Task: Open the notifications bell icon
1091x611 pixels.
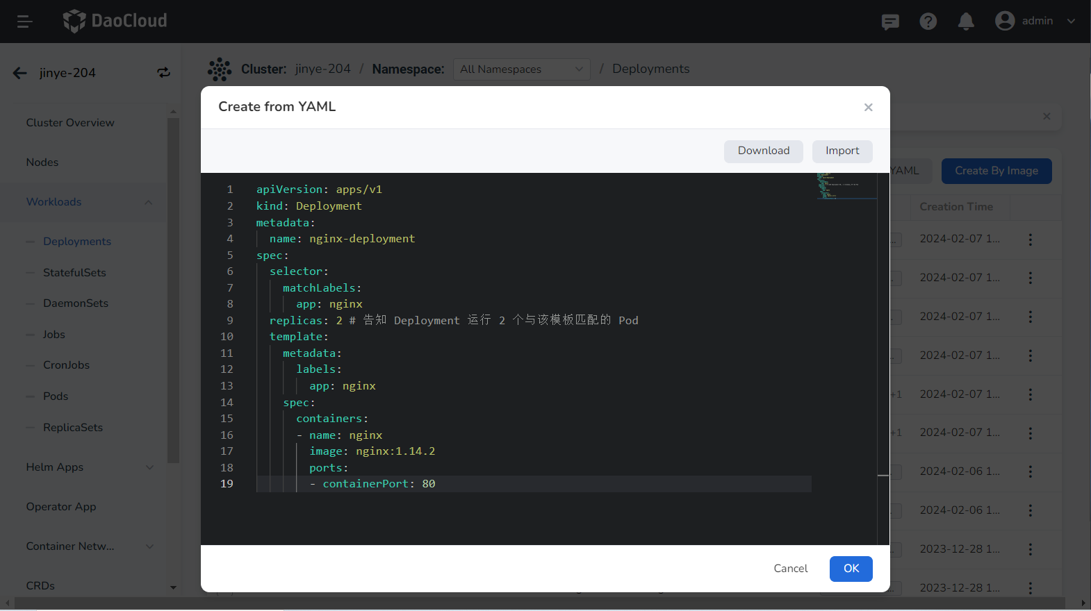Action: pyautogui.click(x=965, y=22)
